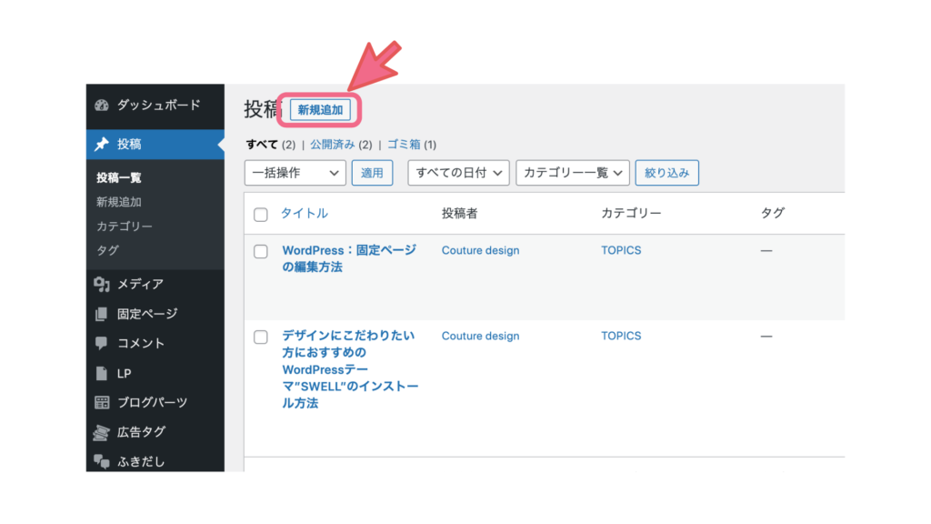This screenshot has width=931, height=524.
Task: Open タグ in the sidebar submenu
Action: pyautogui.click(x=107, y=250)
